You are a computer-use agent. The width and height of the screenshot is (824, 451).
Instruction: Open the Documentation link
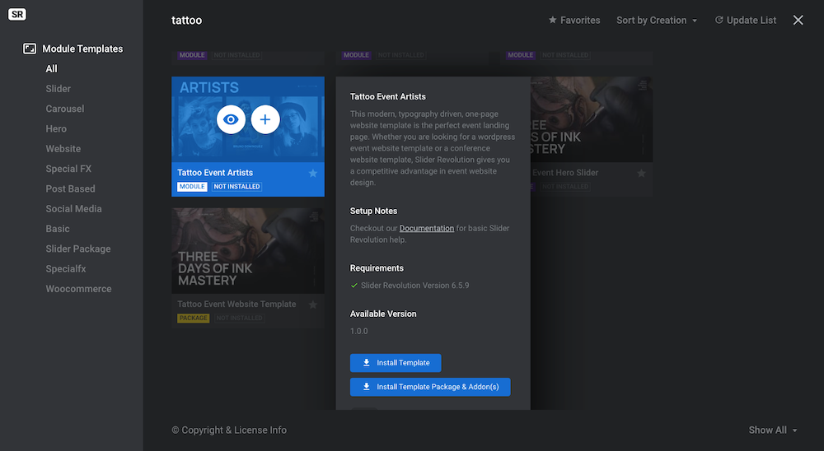coord(426,228)
